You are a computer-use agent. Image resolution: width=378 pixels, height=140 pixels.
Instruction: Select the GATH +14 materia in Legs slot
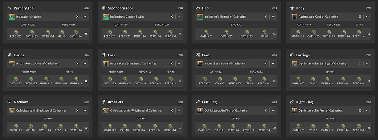(140, 81)
